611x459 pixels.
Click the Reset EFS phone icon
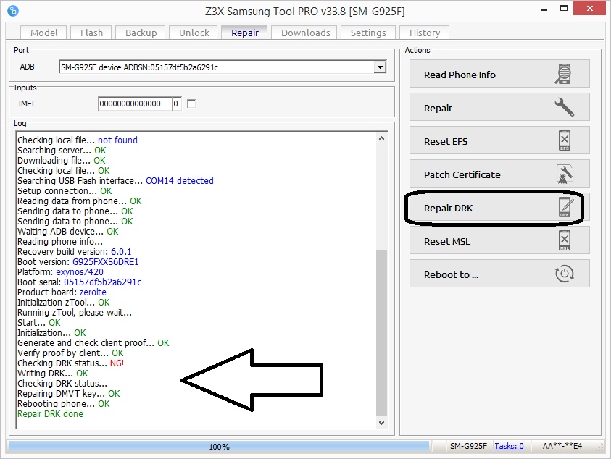[x=564, y=140]
